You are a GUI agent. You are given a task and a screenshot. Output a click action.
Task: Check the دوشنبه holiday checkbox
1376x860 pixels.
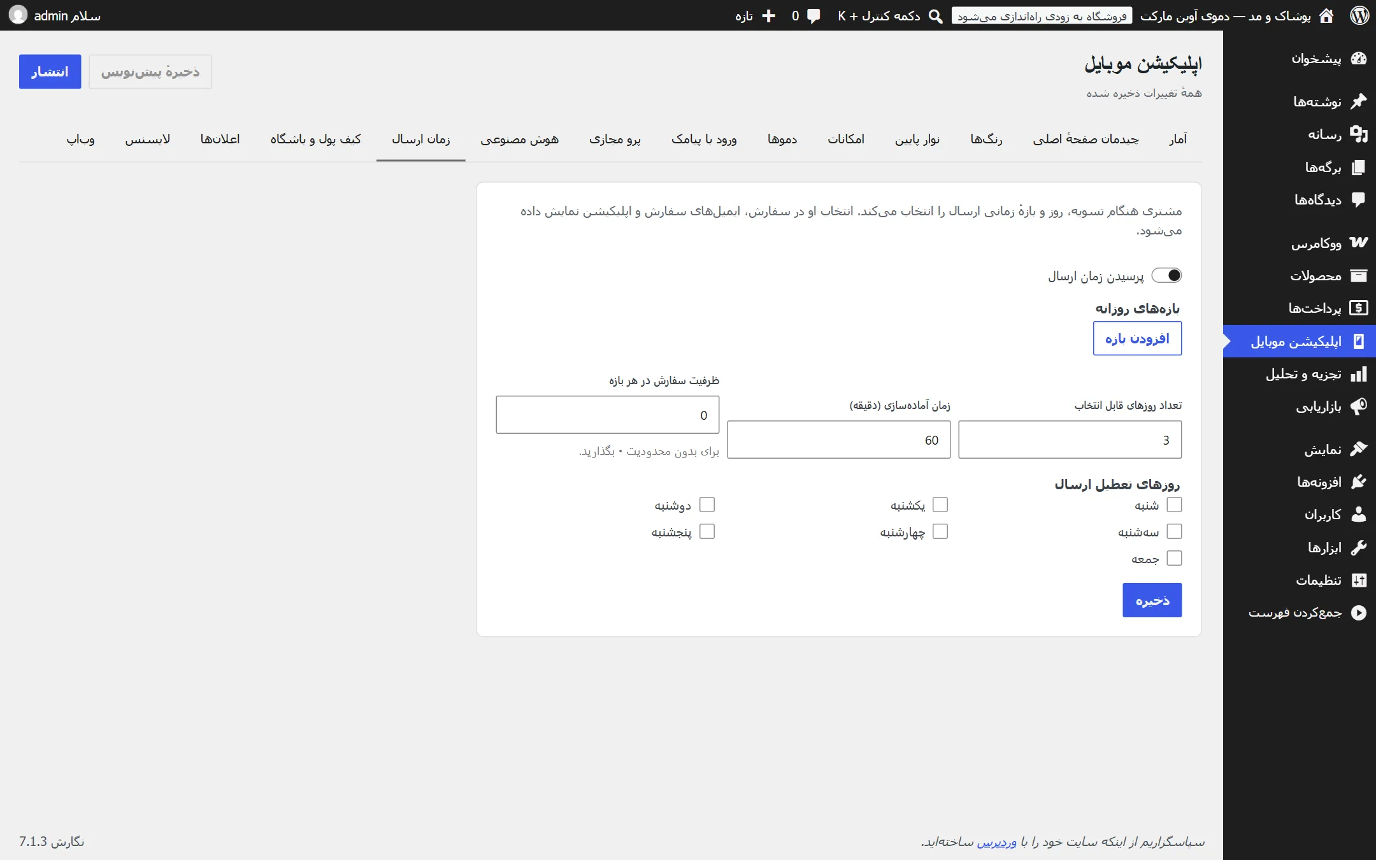pos(707,505)
